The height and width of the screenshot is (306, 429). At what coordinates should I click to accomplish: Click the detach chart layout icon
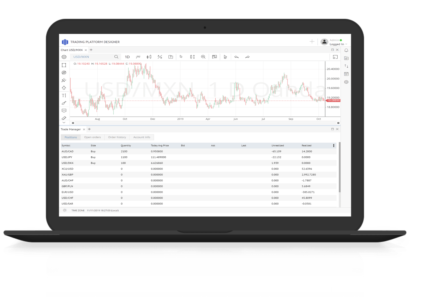[x=335, y=57]
